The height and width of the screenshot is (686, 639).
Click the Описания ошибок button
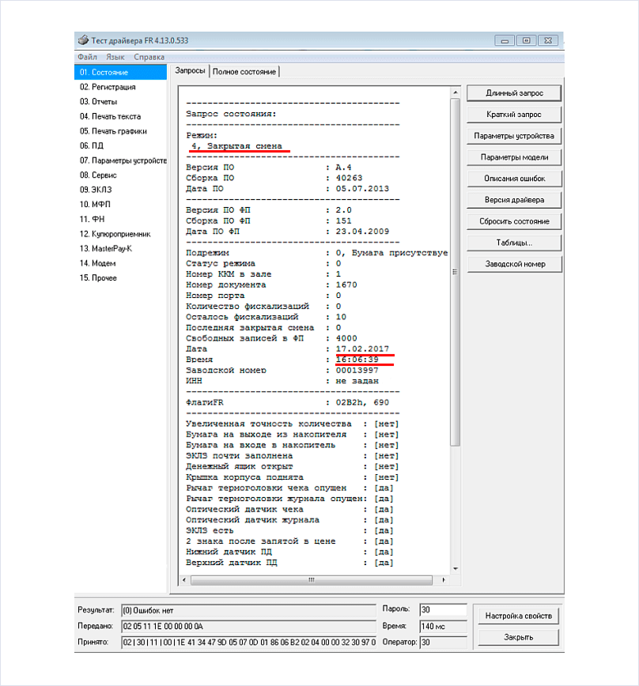pos(514,179)
